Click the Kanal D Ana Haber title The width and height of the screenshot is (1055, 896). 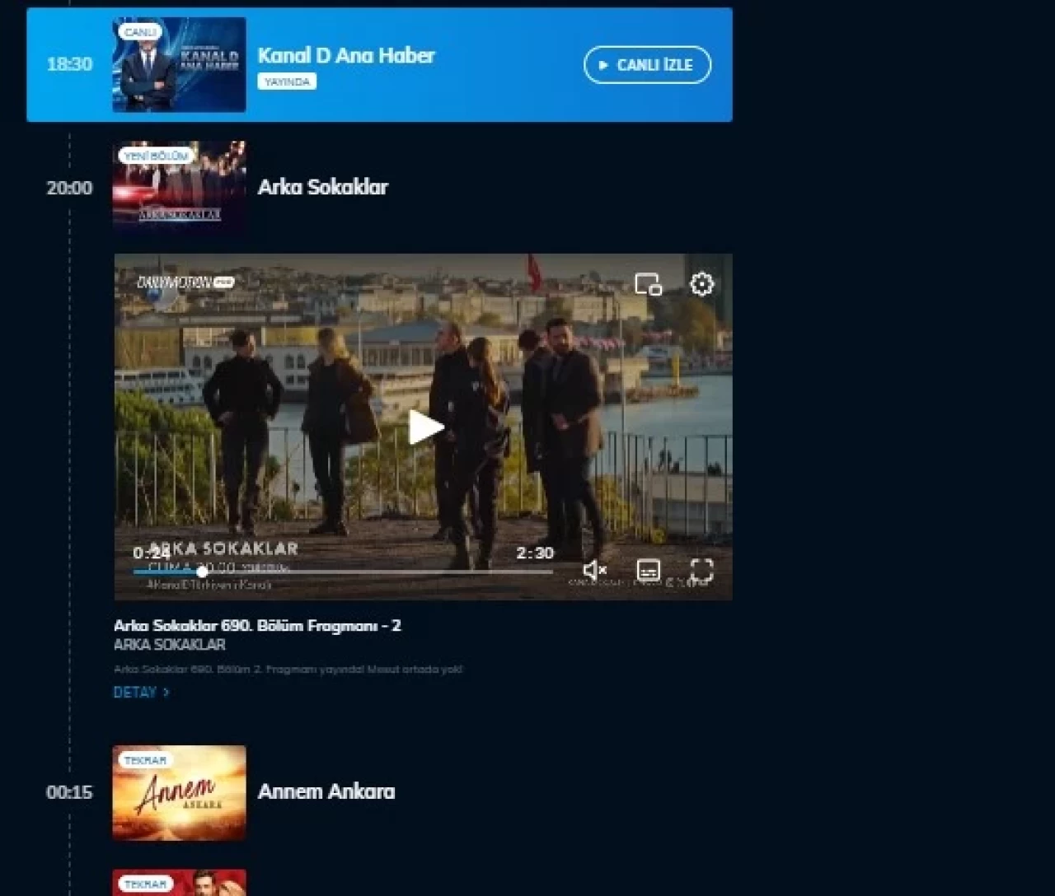tap(345, 55)
